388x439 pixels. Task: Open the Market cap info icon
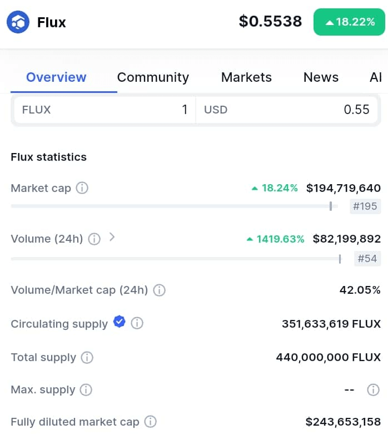tap(82, 188)
